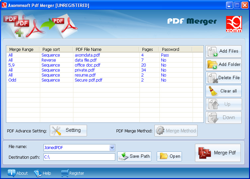Open the Register link text

coord(77,173)
